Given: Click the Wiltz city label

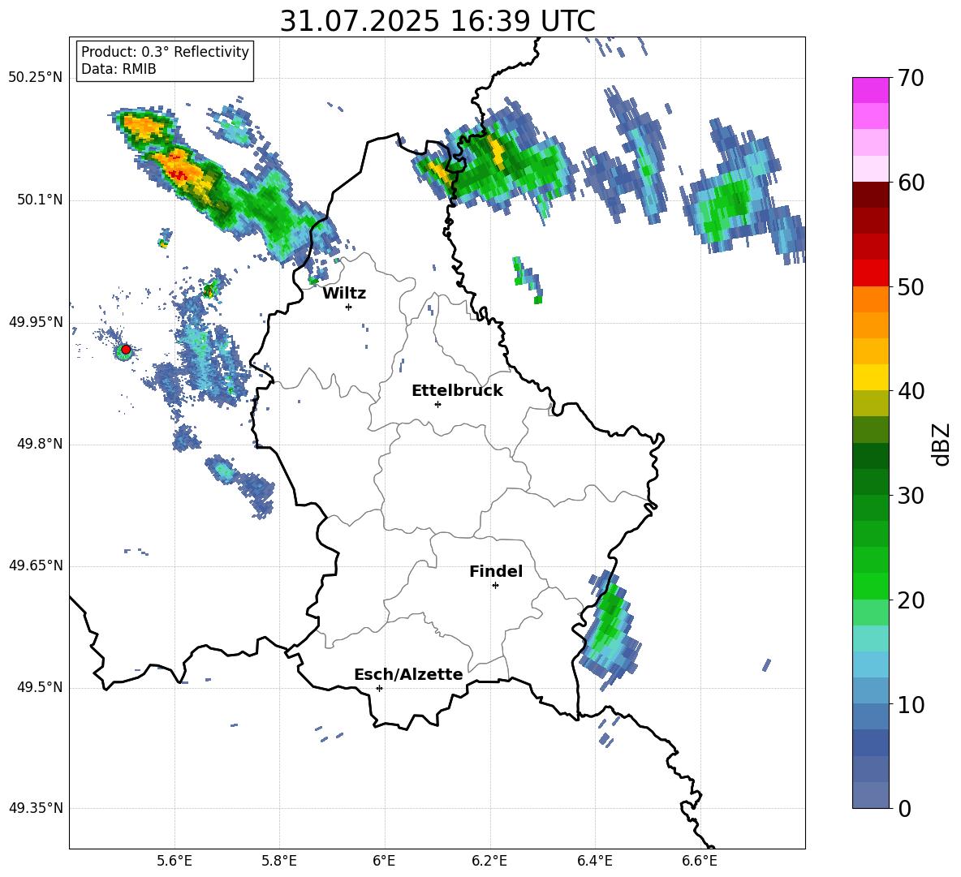Looking at the screenshot, I should click(344, 294).
